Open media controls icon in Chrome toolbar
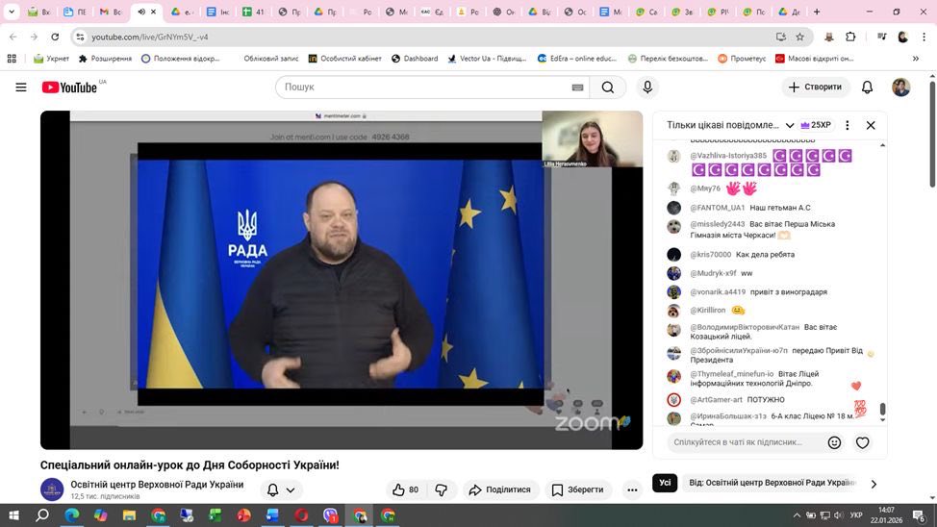The width and height of the screenshot is (937, 527). (x=881, y=38)
